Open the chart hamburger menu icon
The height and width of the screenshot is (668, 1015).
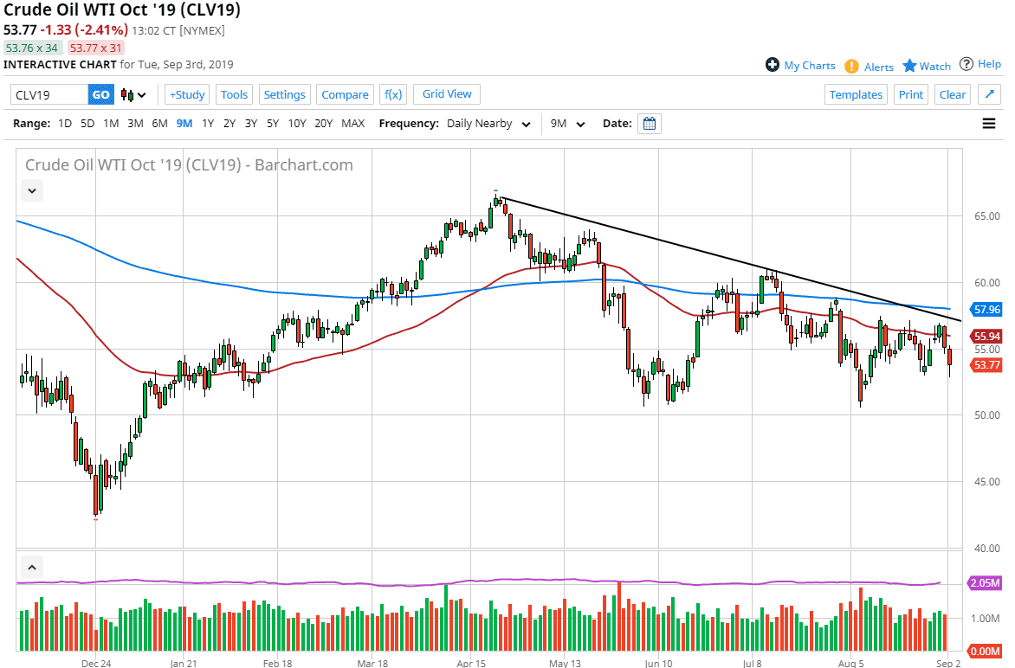click(988, 124)
